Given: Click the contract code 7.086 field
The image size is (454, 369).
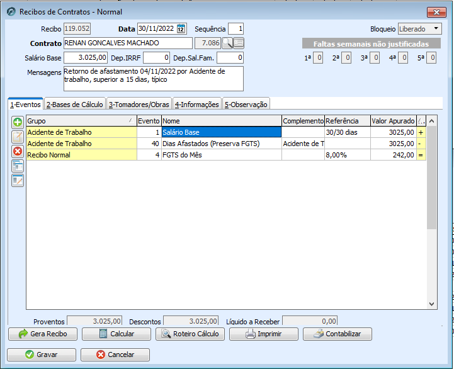Looking at the screenshot, I should [208, 43].
